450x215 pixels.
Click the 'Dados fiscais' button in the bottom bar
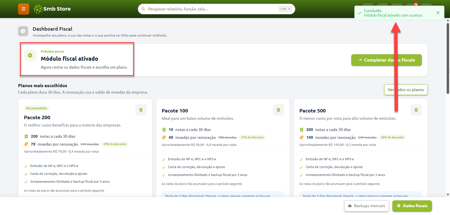point(412,206)
